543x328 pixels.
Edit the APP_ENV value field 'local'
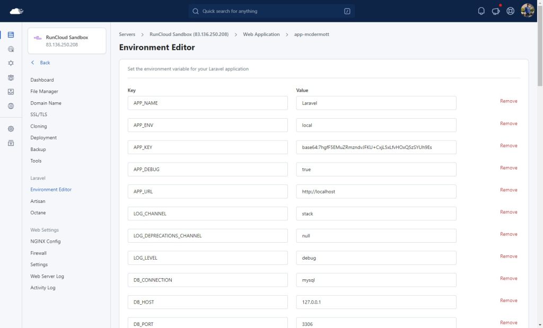click(376, 125)
